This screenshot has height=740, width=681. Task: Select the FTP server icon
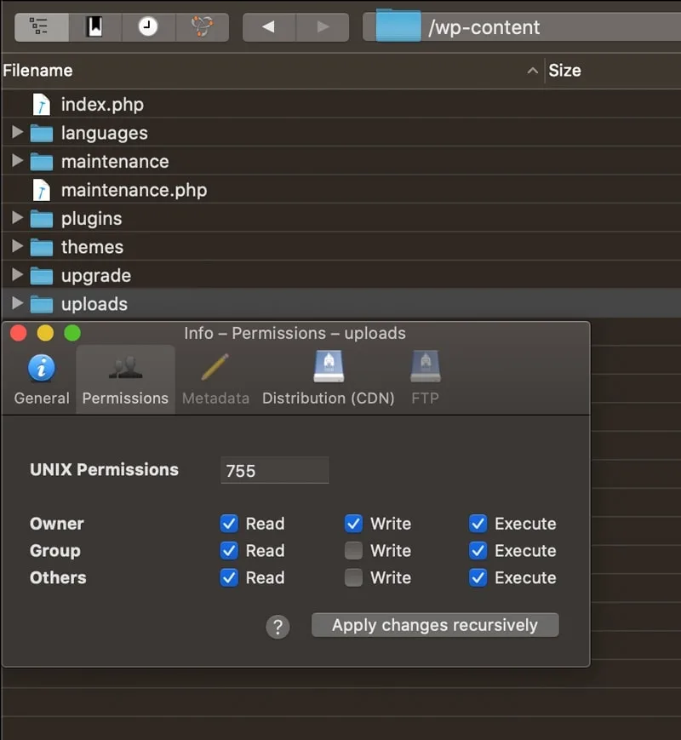pos(424,368)
